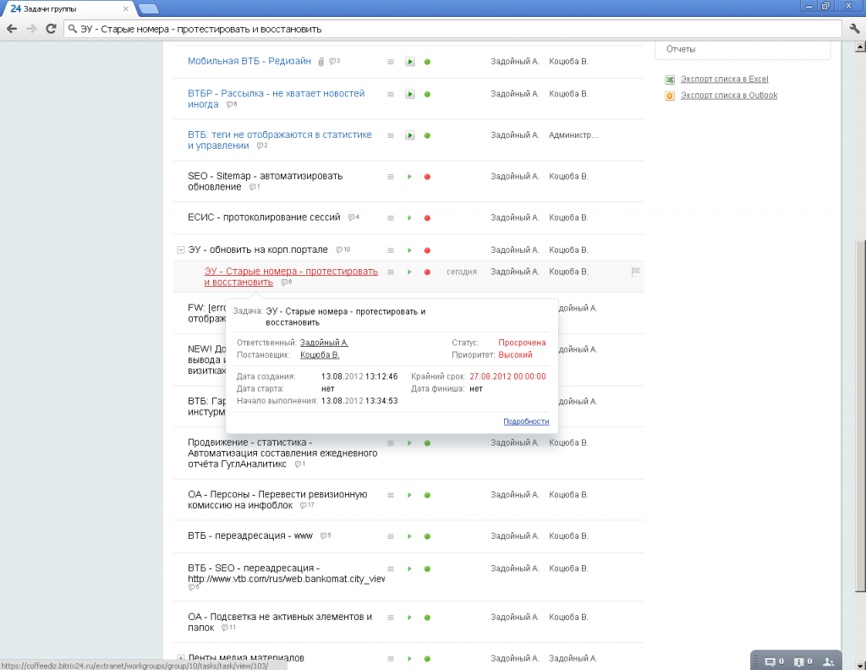The width and height of the screenshot is (866, 670).
Task: Open task link ЭУ - Старые номера - протестировать
Action: click(291, 277)
